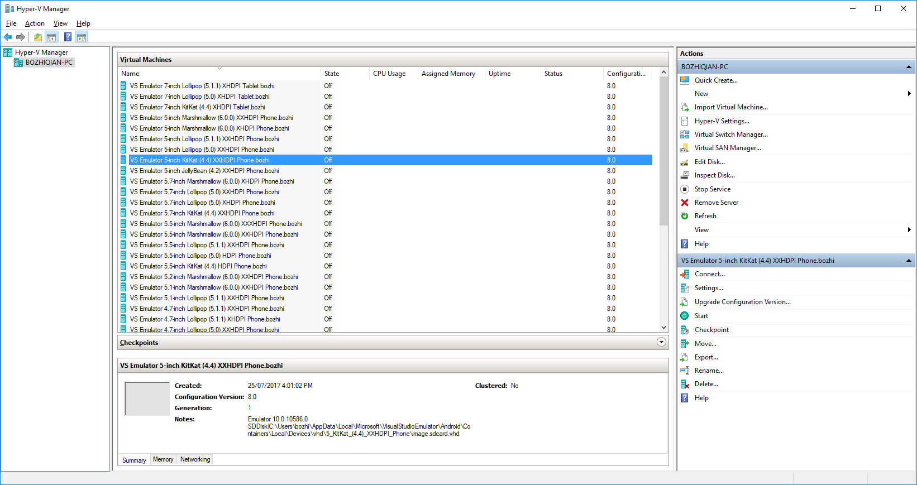The height and width of the screenshot is (485, 917).
Task: Open the Action menu
Action: (x=35, y=23)
